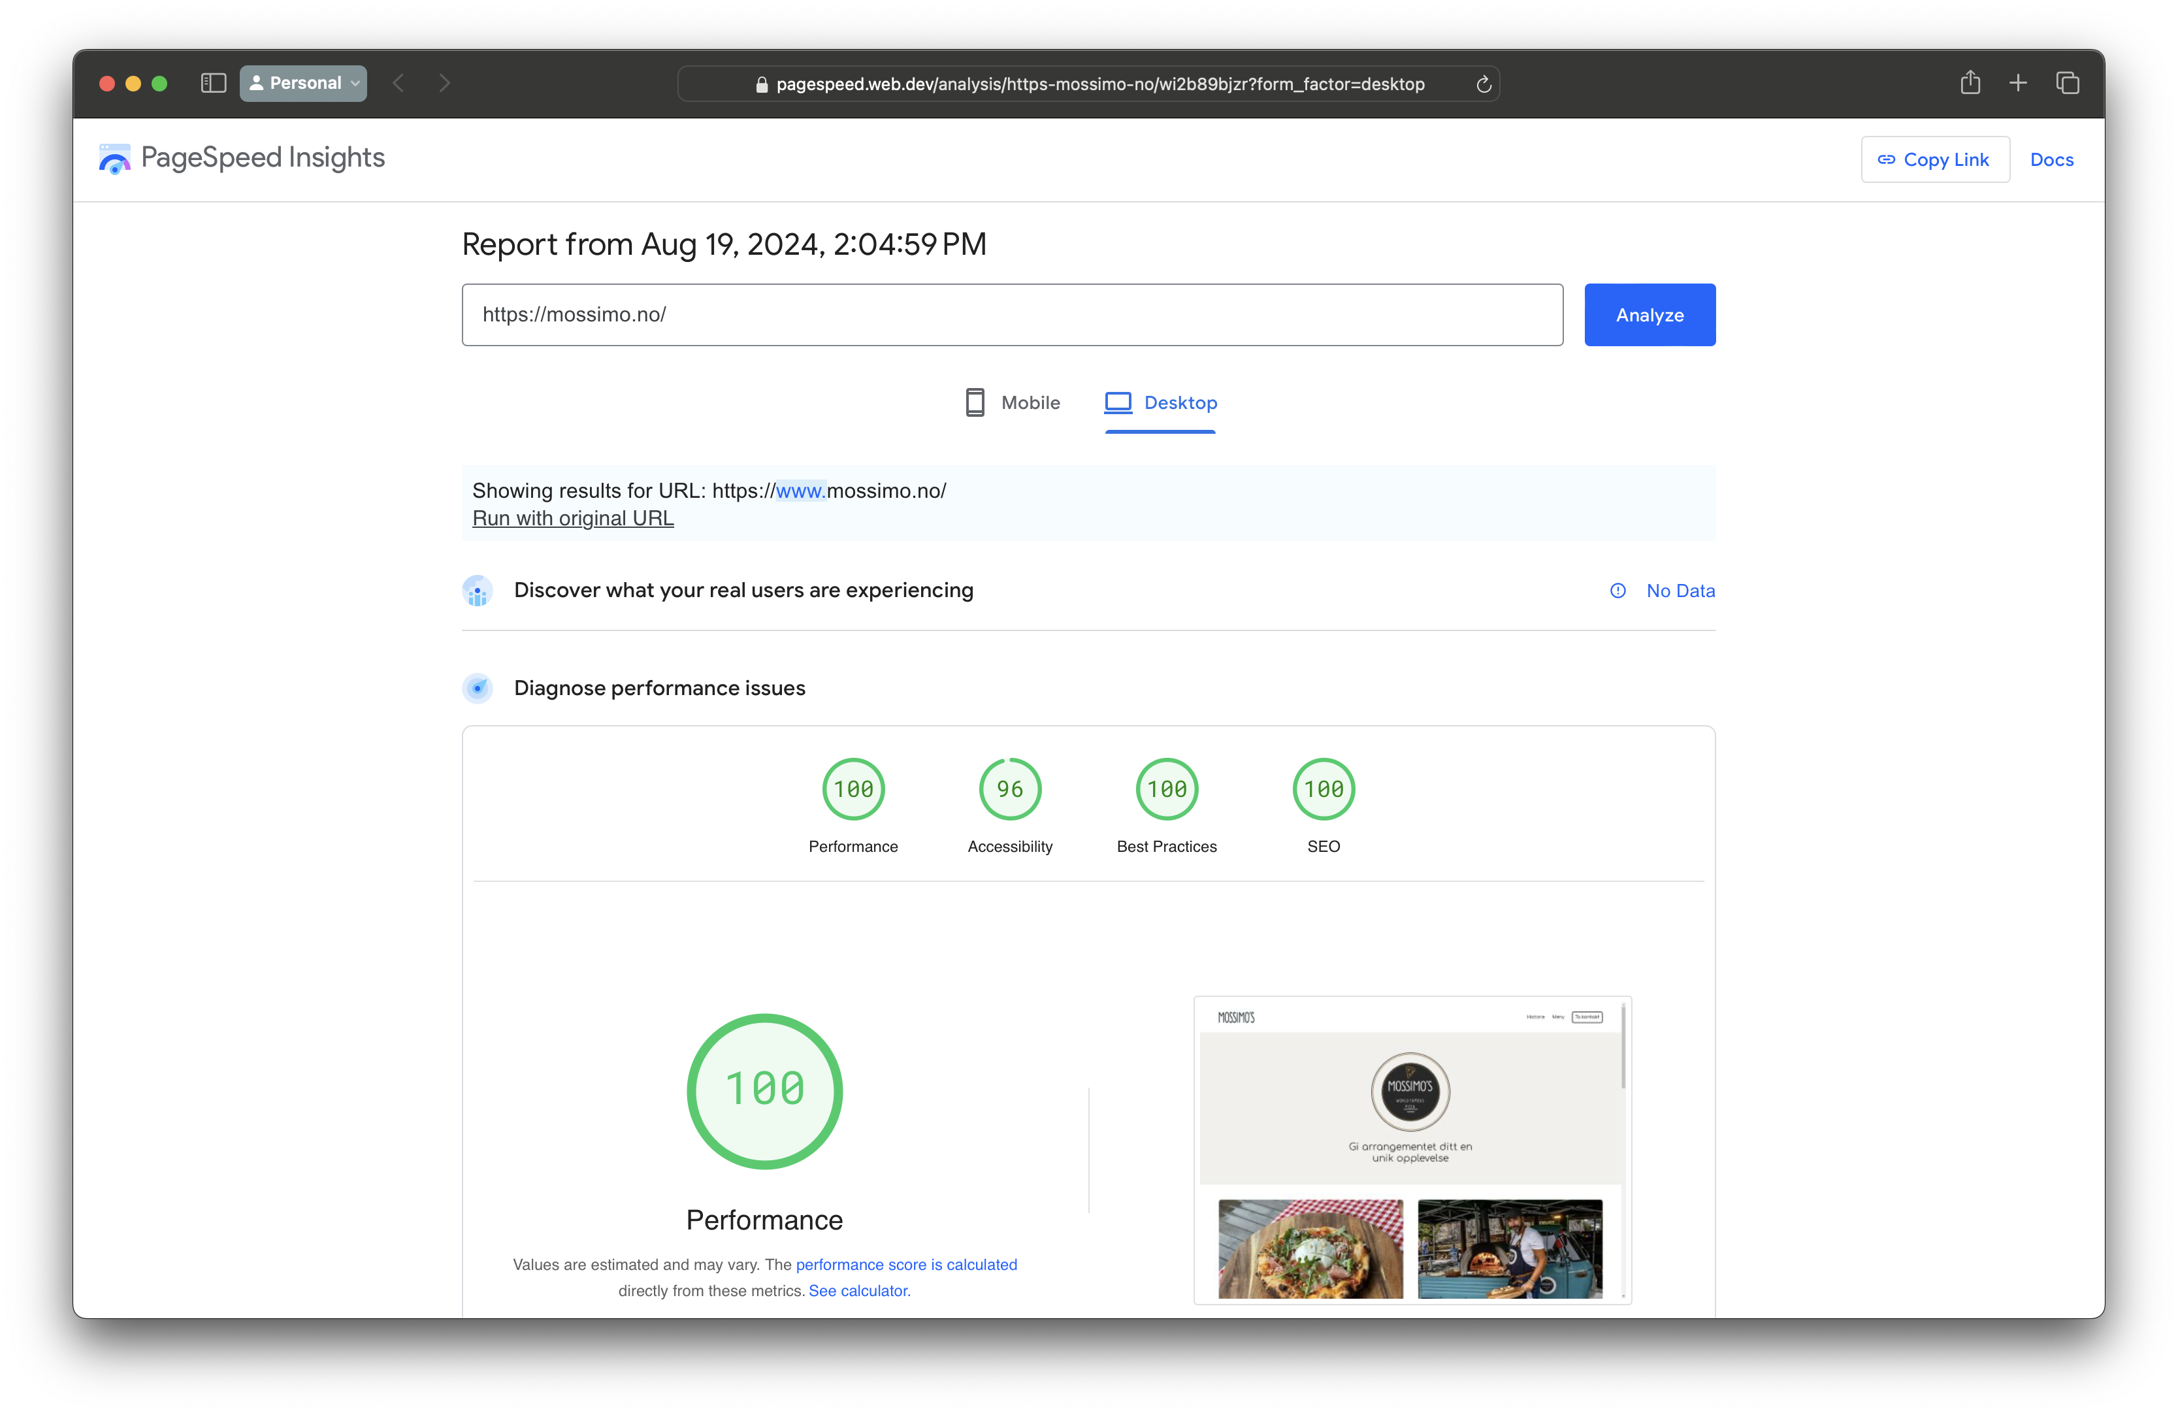Click the Diagnose performance issues heading
The height and width of the screenshot is (1415, 2178).
659,689
